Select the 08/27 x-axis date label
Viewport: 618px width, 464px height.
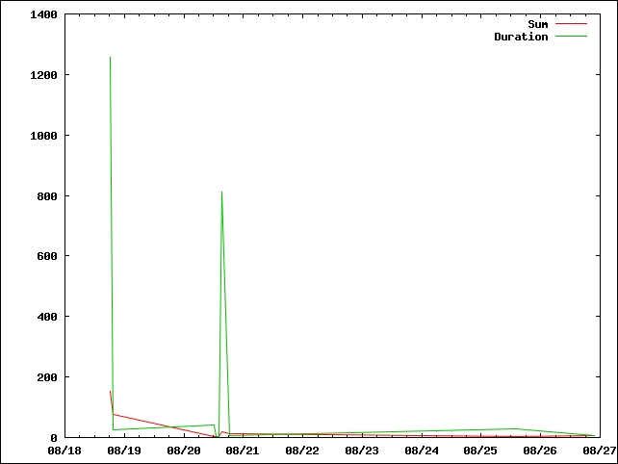tap(599, 450)
